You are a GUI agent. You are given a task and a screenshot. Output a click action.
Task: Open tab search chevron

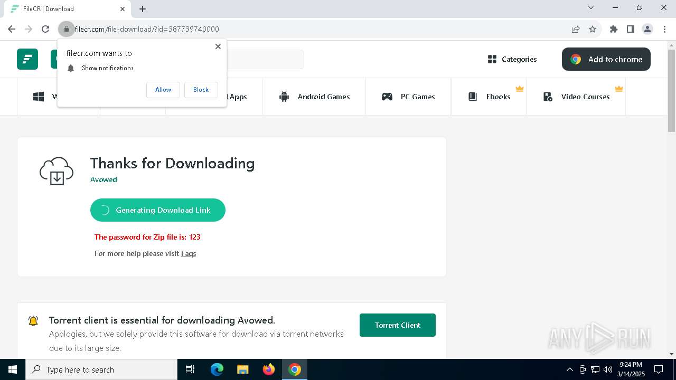point(591,7)
